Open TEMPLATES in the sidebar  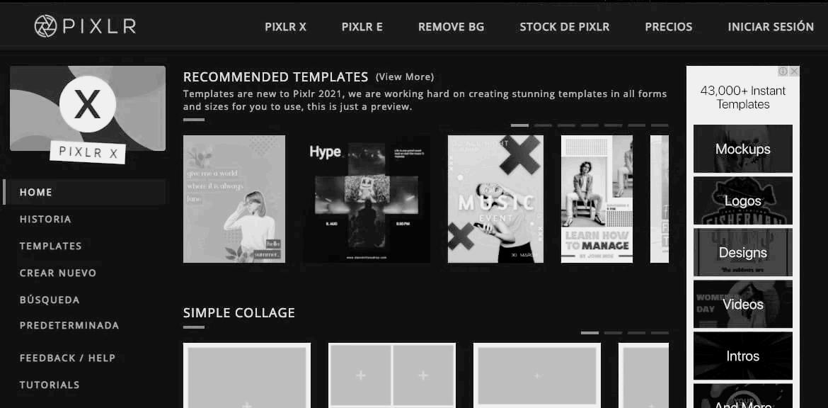(51, 246)
